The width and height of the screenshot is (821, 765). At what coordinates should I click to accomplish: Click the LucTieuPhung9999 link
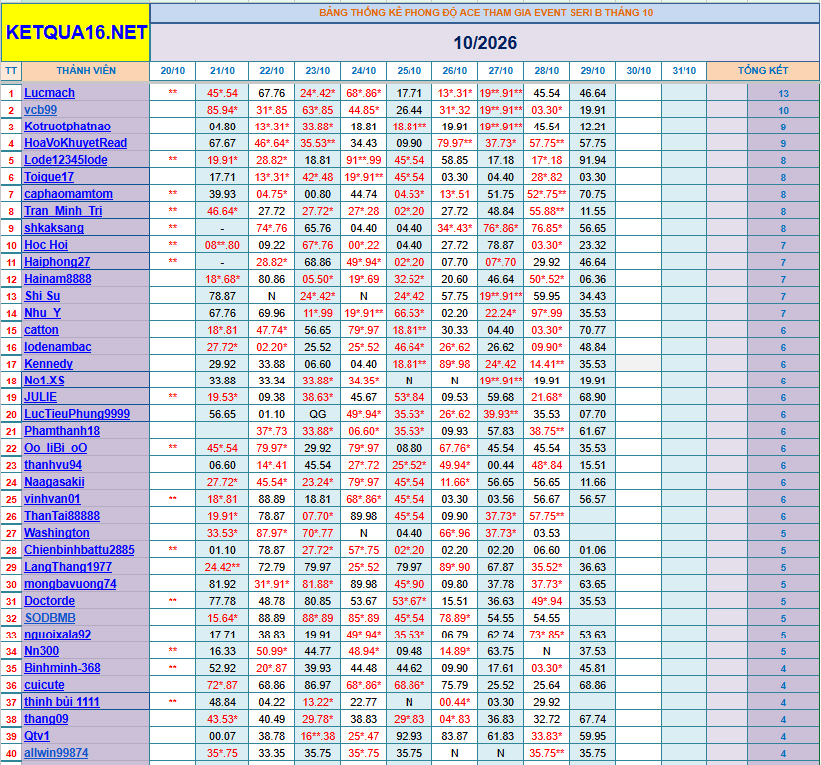77,414
